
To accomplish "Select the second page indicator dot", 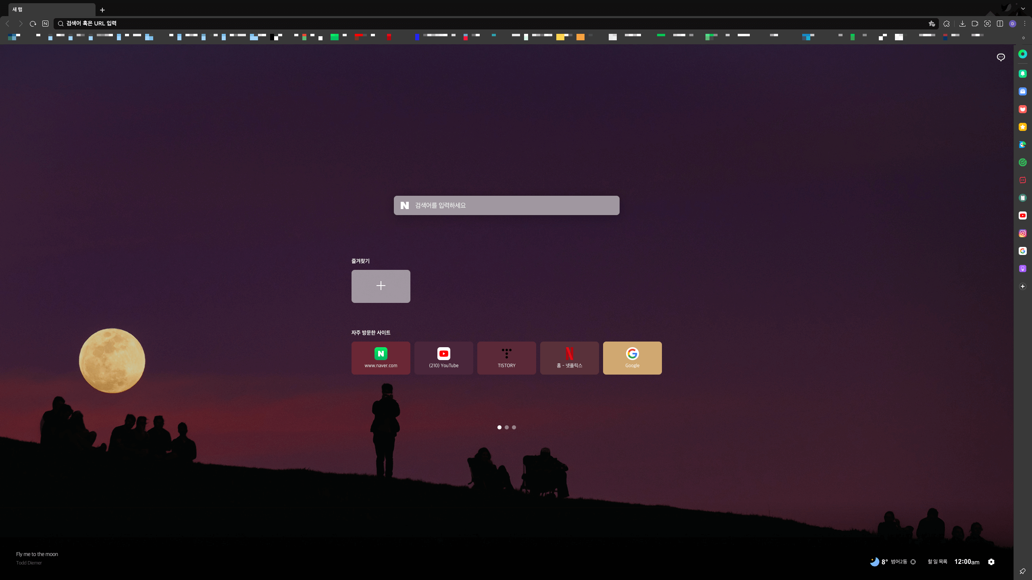I will tap(507, 427).
